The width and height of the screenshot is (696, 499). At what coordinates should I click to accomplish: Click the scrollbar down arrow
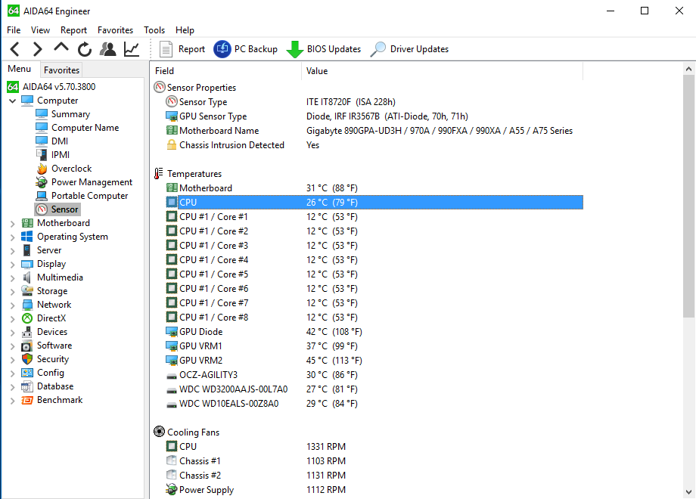pos(688,491)
